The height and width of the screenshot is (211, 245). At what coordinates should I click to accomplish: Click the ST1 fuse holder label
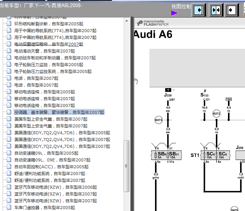(x=195, y=155)
